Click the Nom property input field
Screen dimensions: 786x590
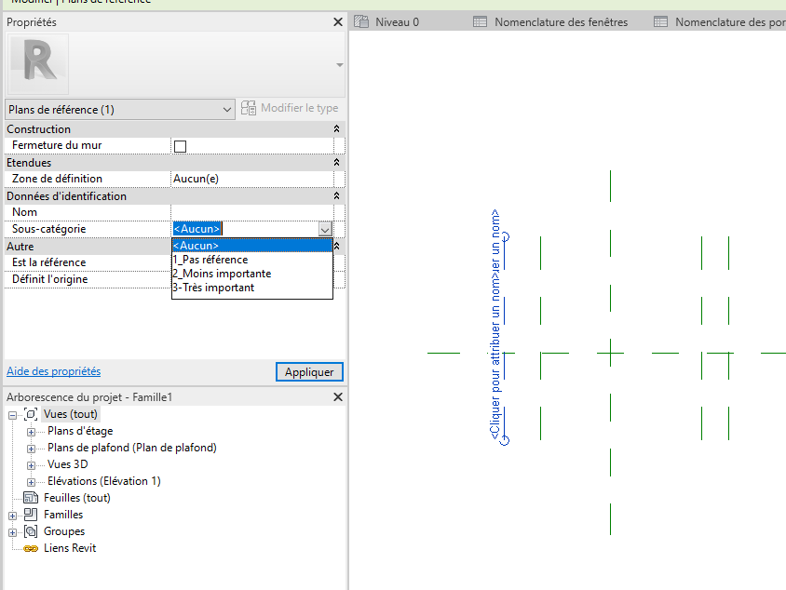pyautogui.click(x=251, y=212)
